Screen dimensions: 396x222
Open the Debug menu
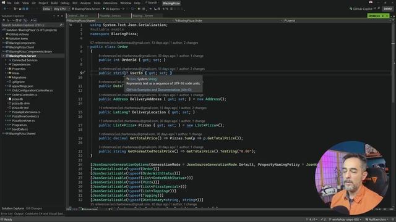[64, 3]
